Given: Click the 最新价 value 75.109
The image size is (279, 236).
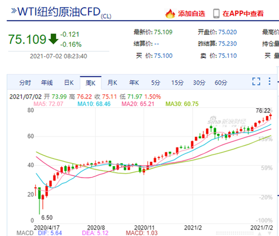Looking at the screenshot, I should click(x=163, y=32).
